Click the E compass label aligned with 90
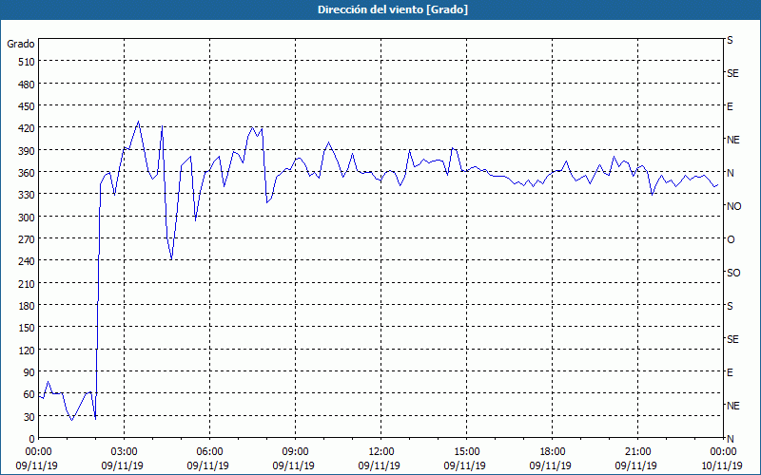761x475 pixels. tap(730, 372)
